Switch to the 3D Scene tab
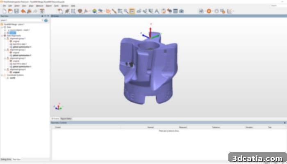 [55, 119]
